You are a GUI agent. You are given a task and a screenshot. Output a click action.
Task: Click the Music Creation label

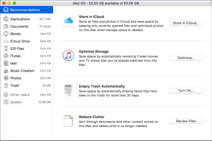22,71
